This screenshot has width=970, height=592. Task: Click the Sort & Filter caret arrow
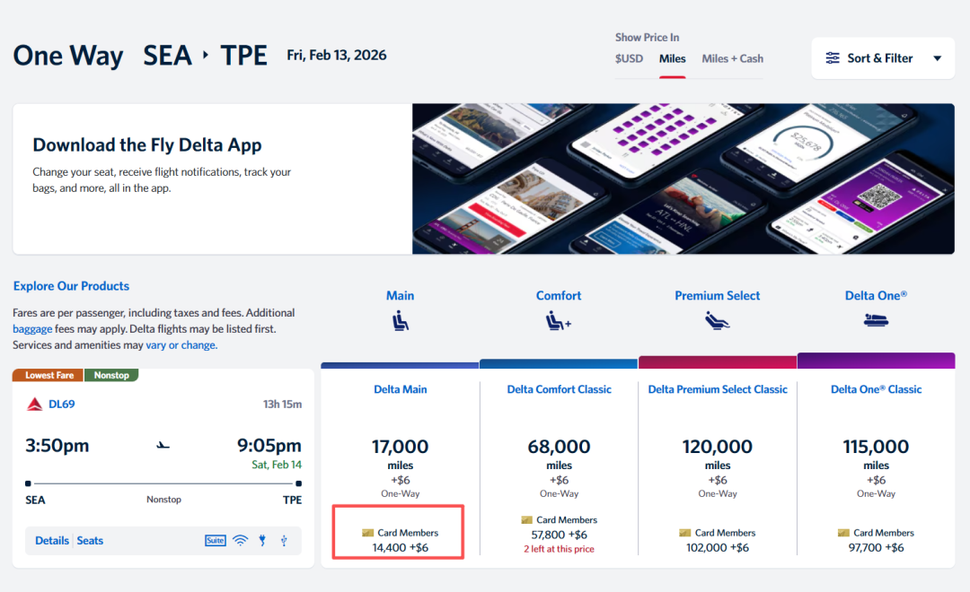[x=937, y=58]
